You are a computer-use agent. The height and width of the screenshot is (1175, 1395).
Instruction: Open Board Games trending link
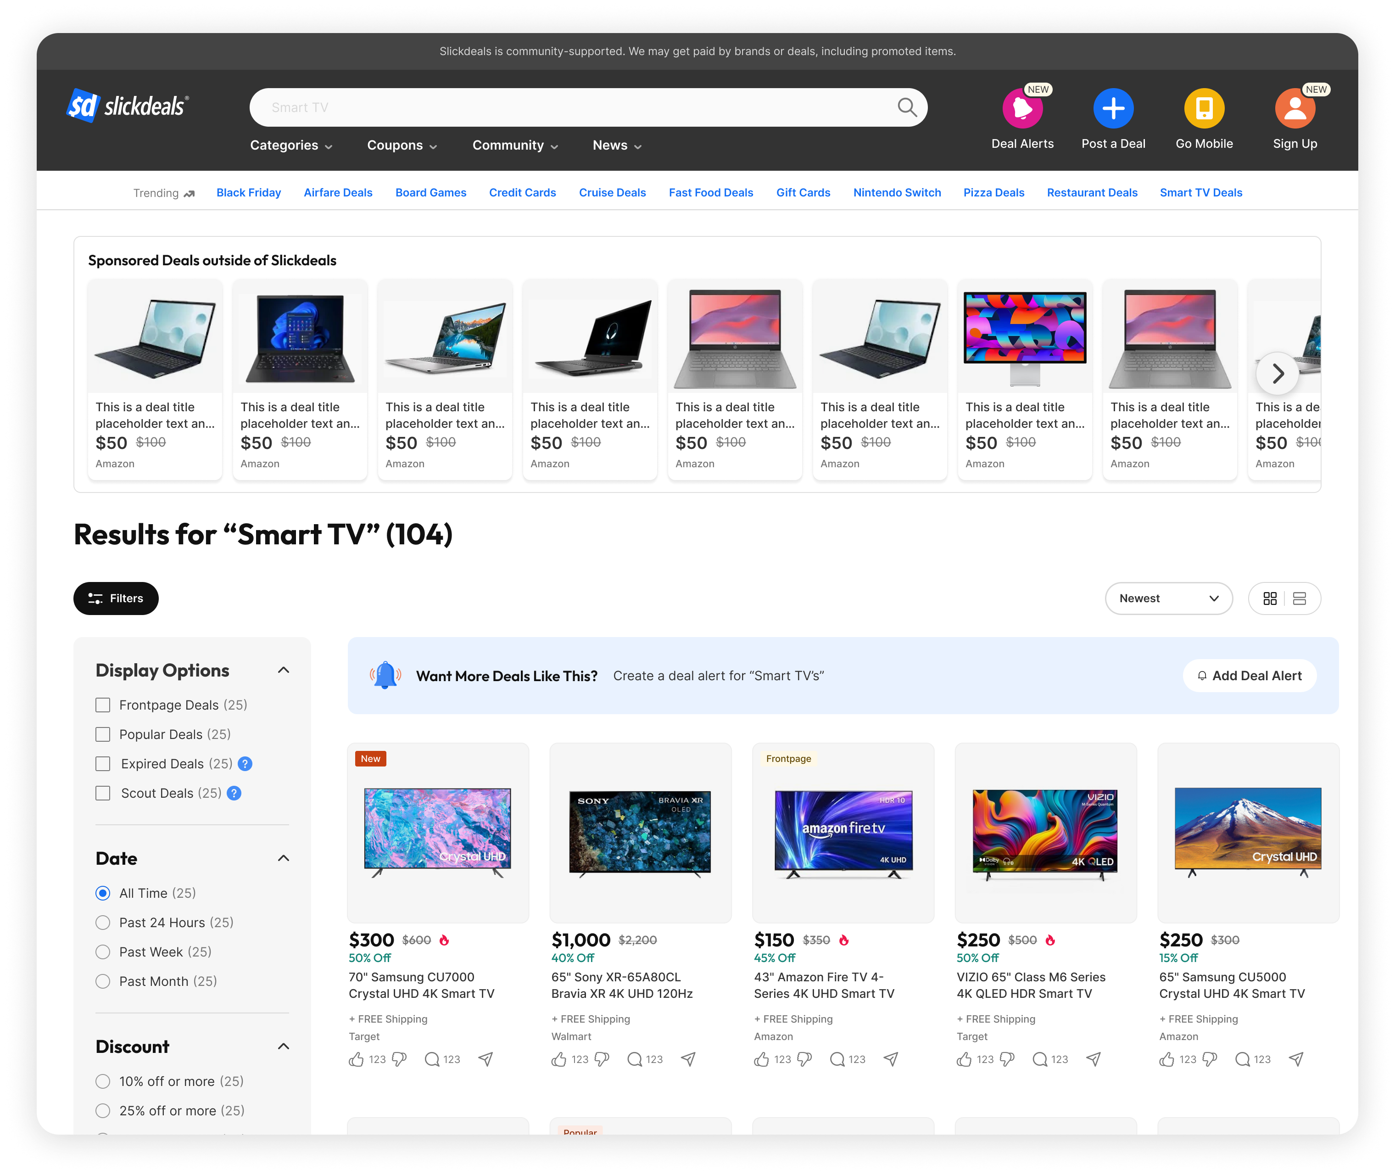click(430, 192)
